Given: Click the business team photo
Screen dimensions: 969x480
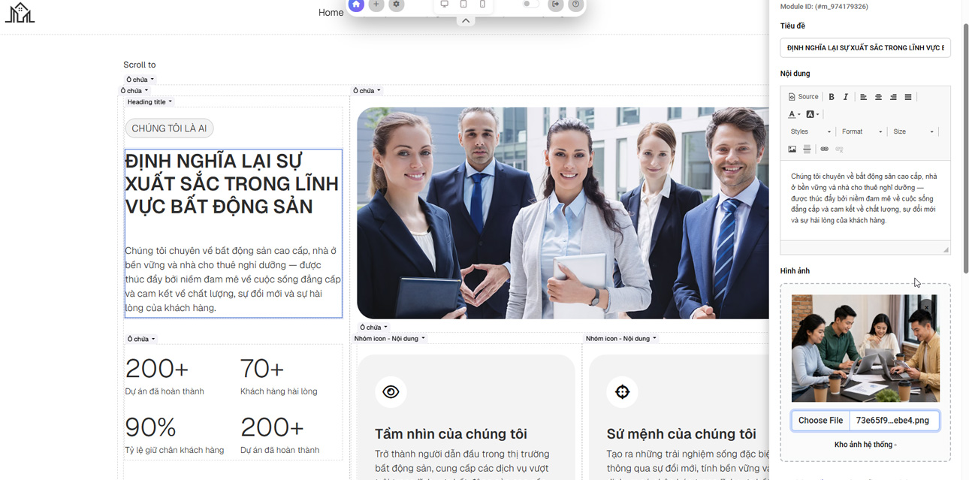Looking at the screenshot, I should point(563,213).
